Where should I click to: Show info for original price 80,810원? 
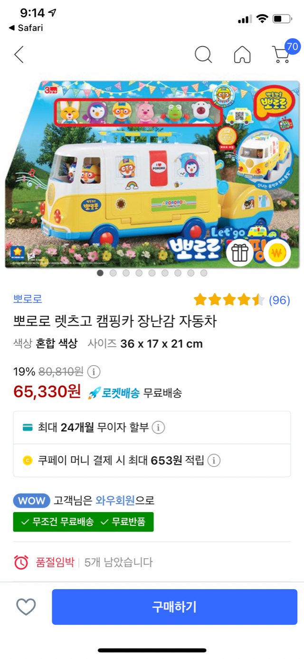[94, 371]
